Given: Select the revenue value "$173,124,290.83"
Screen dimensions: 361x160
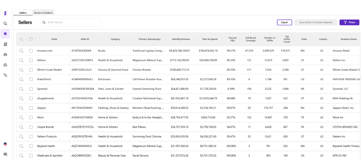Looking at the screenshot, I should point(179,60).
